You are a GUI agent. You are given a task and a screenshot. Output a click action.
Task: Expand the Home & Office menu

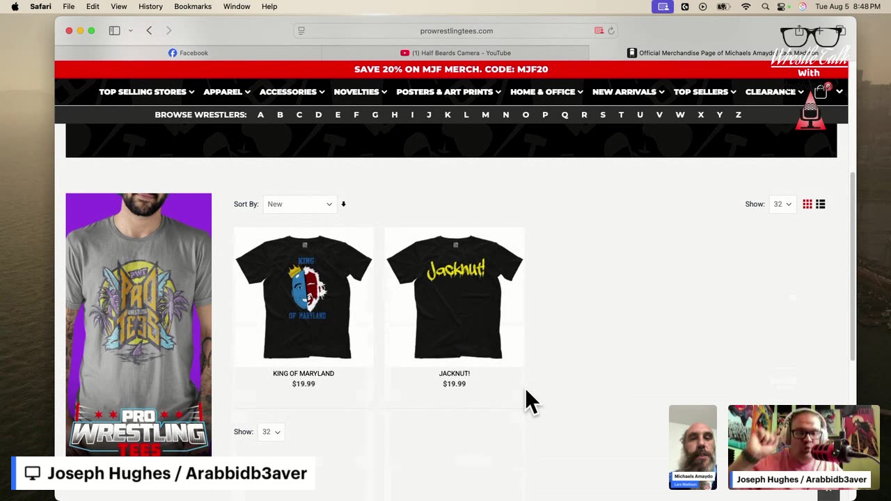point(546,92)
